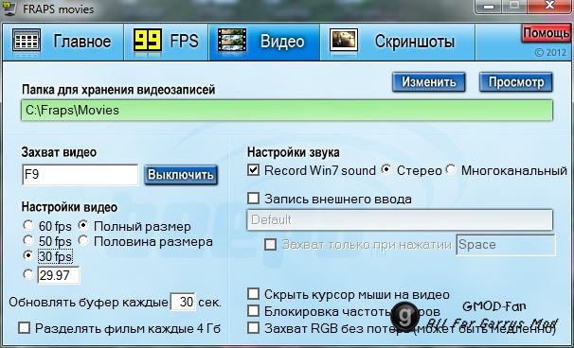574x348 pixels.
Task: Click the buffer update 30 seconds field
Action: [x=183, y=302]
